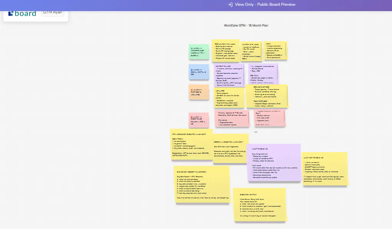The width and height of the screenshot is (392, 229).
Task: Select the yellow Affiliates sticky note
Action: [229, 98]
